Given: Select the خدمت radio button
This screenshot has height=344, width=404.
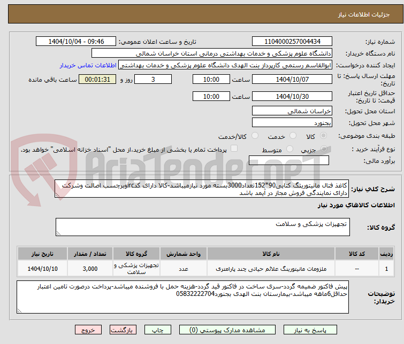Looking at the screenshot, I should coord(293,136).
